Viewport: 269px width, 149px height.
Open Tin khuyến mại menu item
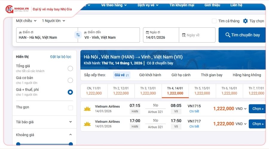click(x=182, y=5)
